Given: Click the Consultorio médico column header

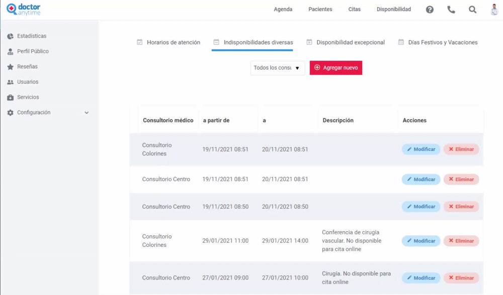Looking at the screenshot, I should tap(168, 120).
